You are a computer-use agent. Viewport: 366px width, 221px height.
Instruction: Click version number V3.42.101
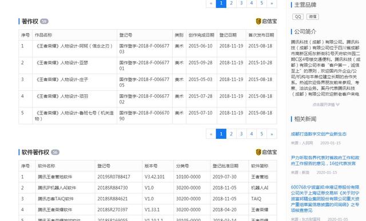click(x=154, y=177)
